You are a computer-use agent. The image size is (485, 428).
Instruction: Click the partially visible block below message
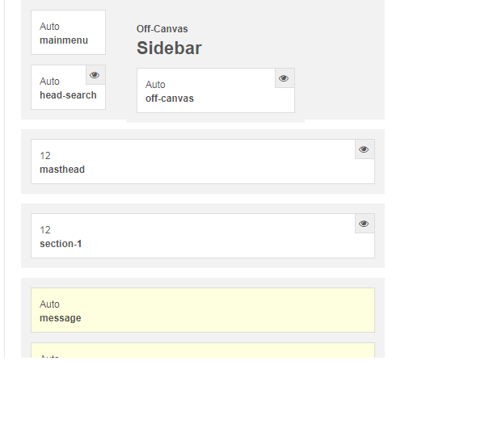202,351
